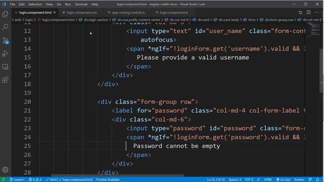Click the Prettier status item
The height and width of the screenshot is (182, 324).
299,179
